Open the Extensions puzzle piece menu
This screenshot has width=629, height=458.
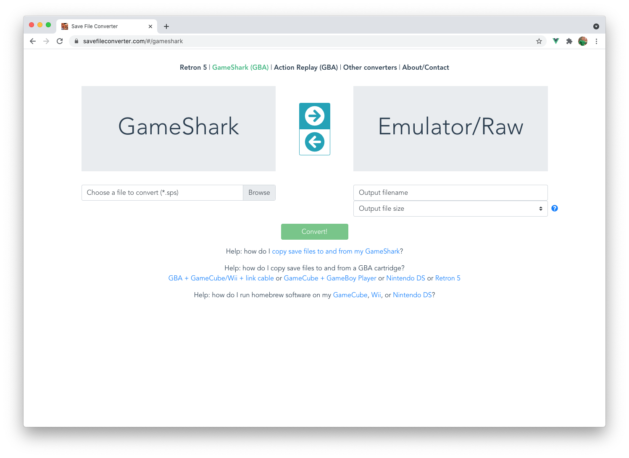(x=569, y=41)
